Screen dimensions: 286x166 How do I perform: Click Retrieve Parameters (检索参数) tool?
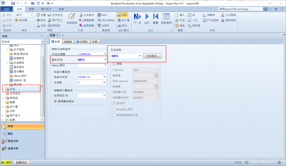pyautogui.click(x=87, y=26)
